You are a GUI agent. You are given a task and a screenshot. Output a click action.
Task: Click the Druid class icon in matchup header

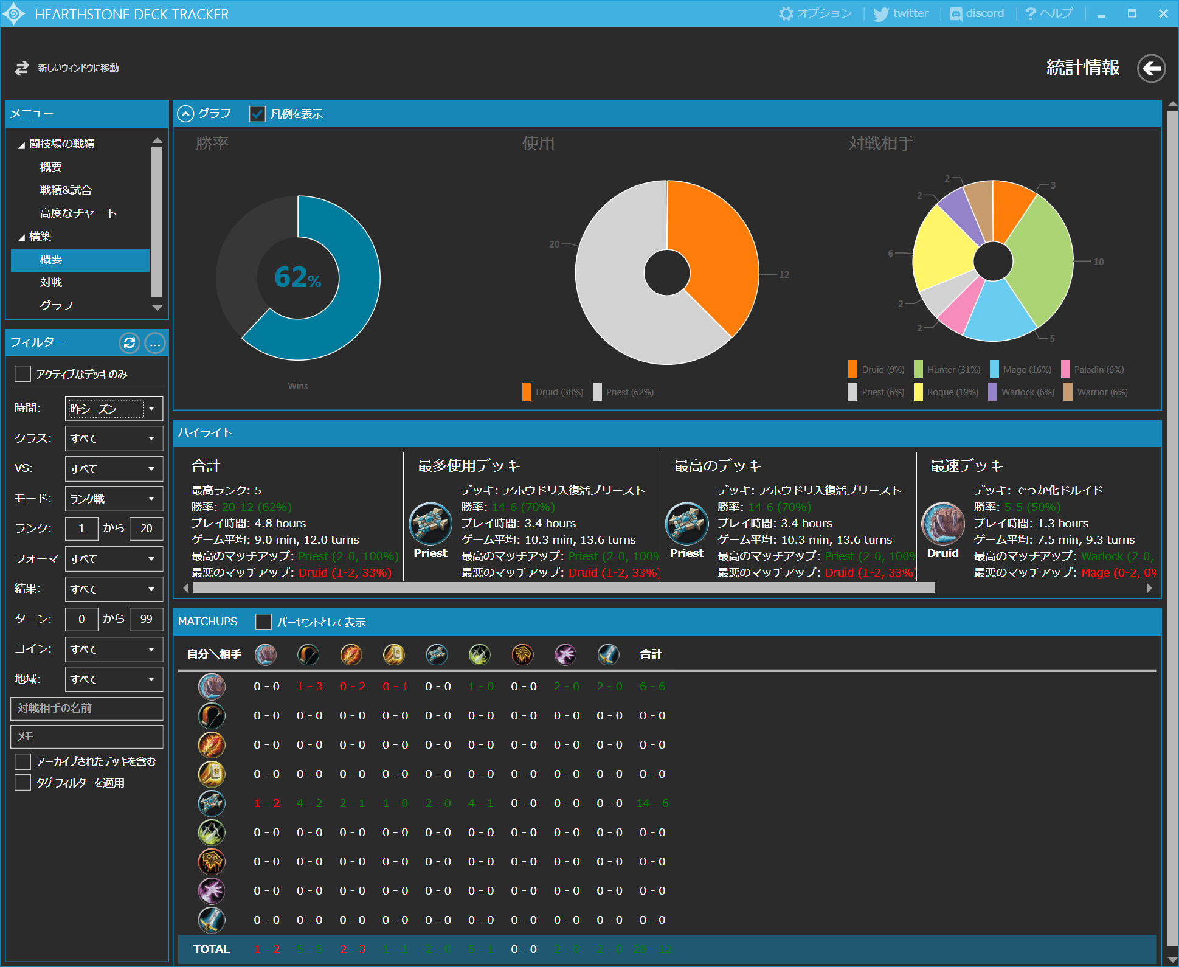266,654
